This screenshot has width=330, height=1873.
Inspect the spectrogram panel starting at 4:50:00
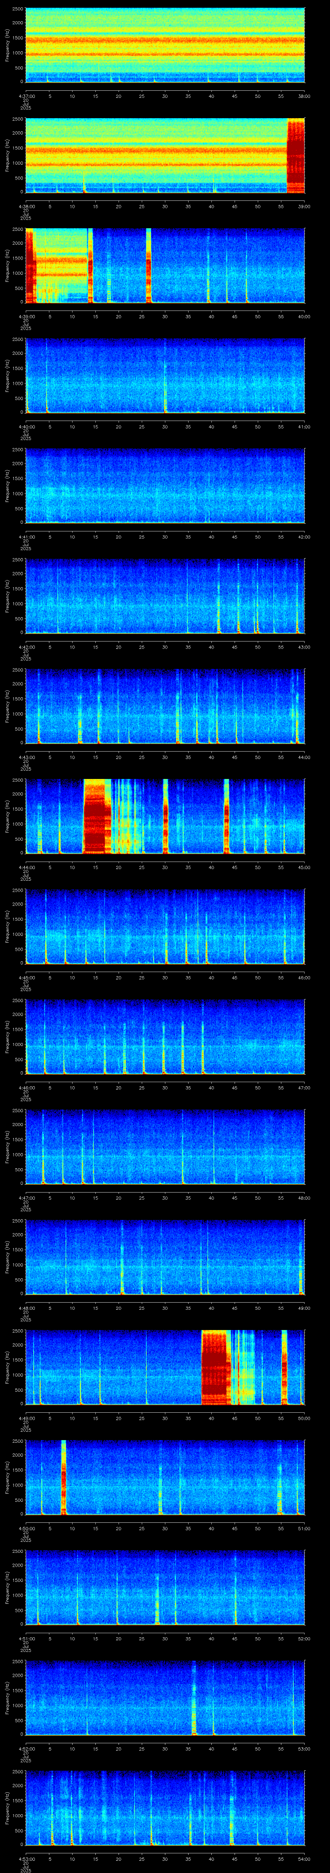coord(165,1478)
